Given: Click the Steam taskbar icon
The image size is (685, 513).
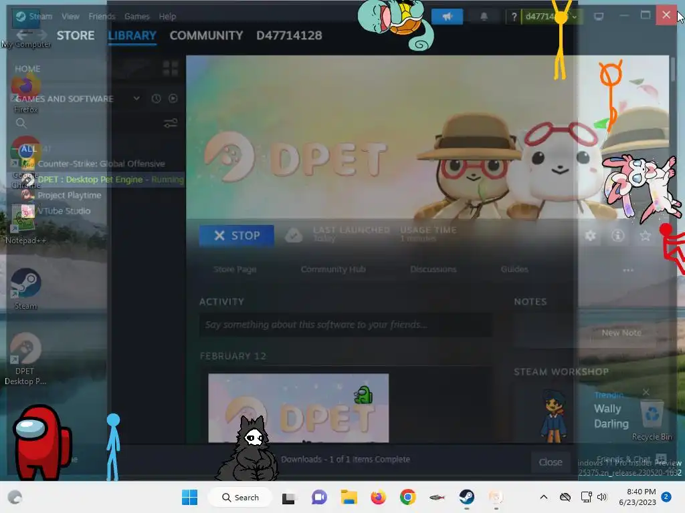Looking at the screenshot, I should click(x=466, y=497).
